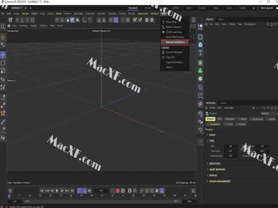Go to start of animation
The image size is (278, 208).
[42, 190]
